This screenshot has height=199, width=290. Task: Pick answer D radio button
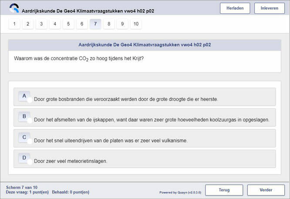[x=30, y=162]
